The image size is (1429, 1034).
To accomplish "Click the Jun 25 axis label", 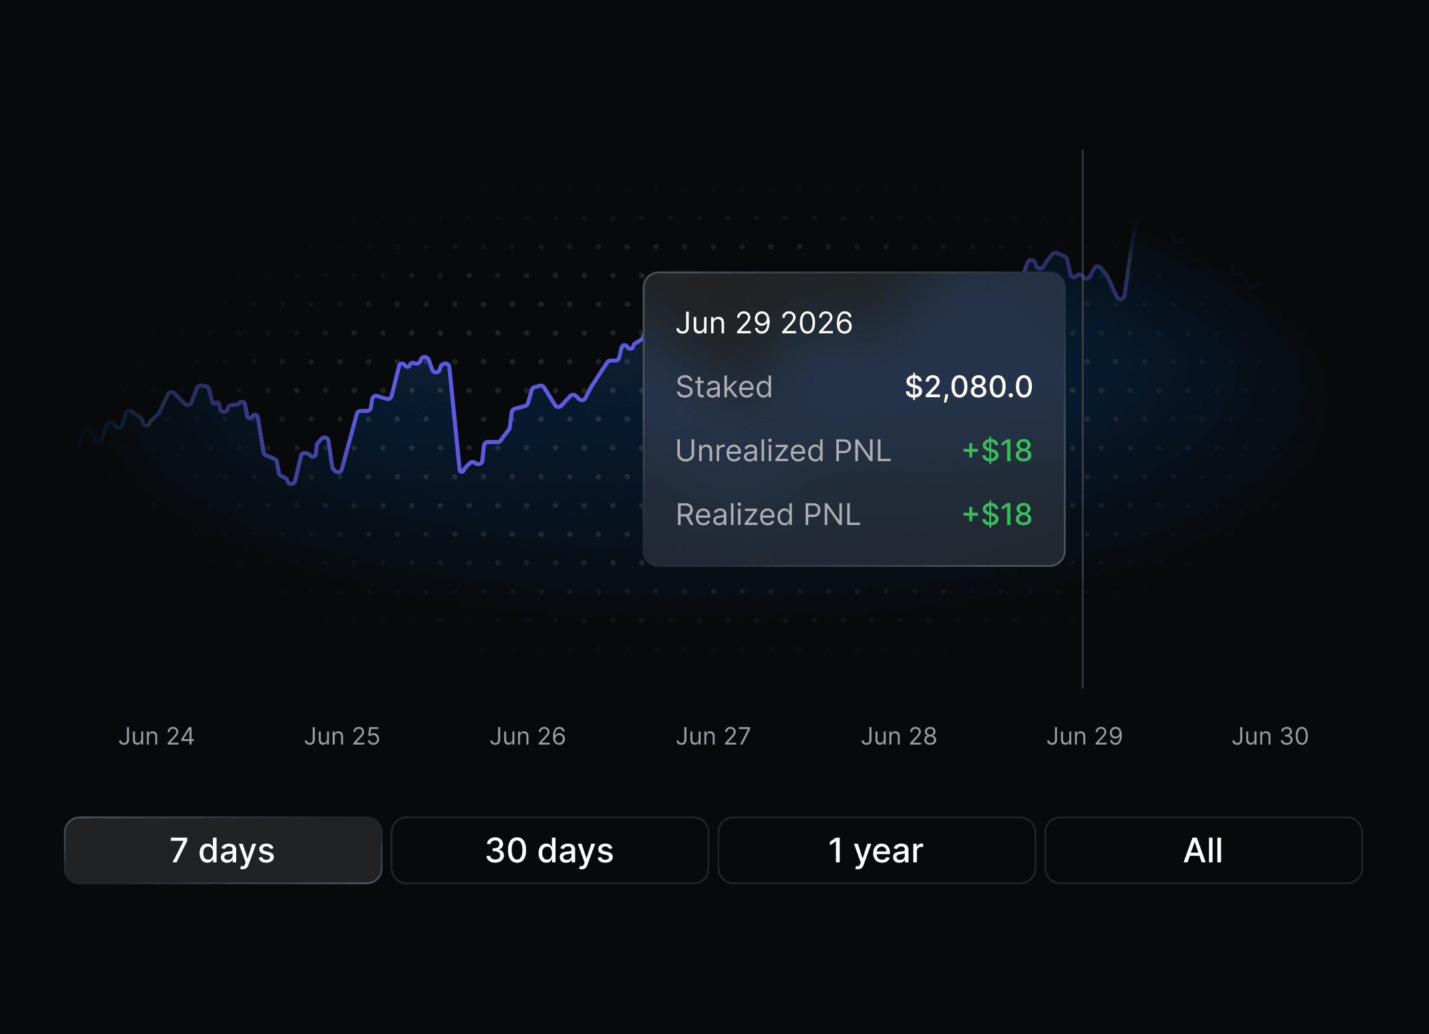I will [342, 737].
